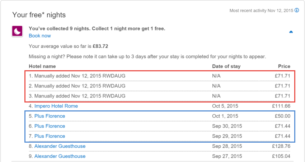Screen dimensions: 305x162
Task: Follow the Book now link
Action: point(40,36)
